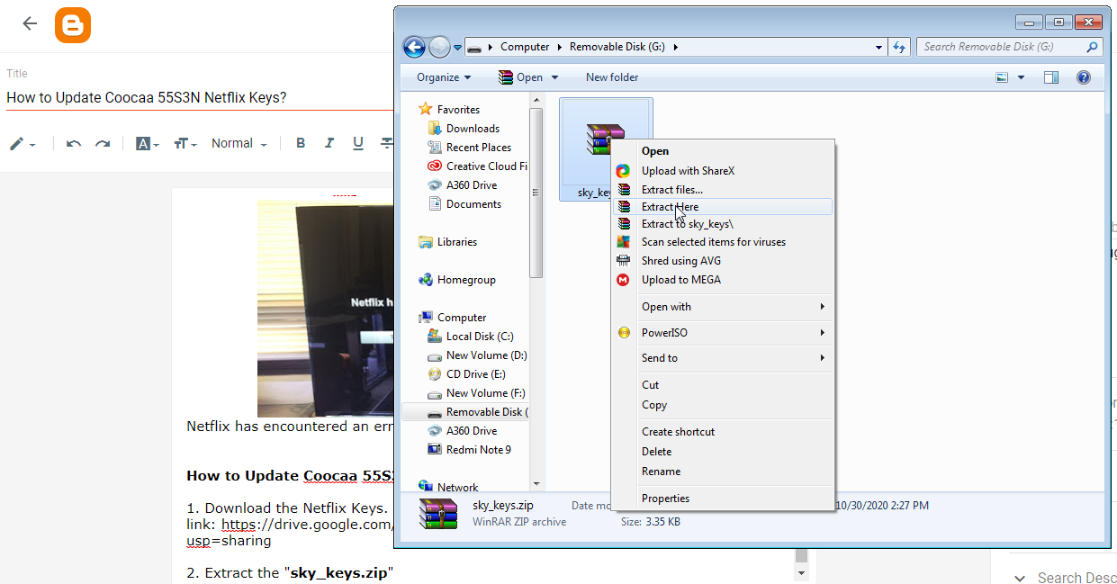
Task: Click the change view icon
Action: 1003,77
